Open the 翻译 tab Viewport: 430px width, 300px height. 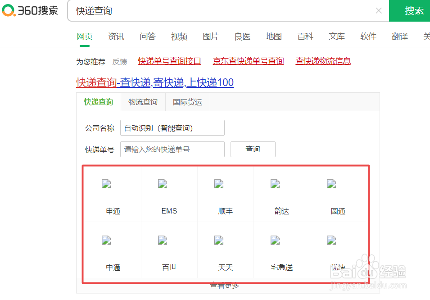click(x=400, y=36)
